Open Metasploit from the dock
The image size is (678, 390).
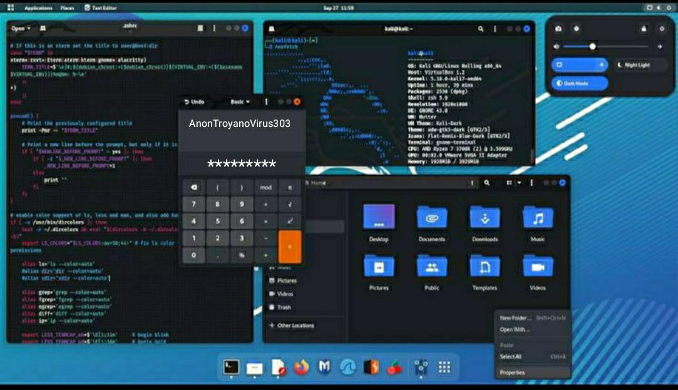[325, 367]
